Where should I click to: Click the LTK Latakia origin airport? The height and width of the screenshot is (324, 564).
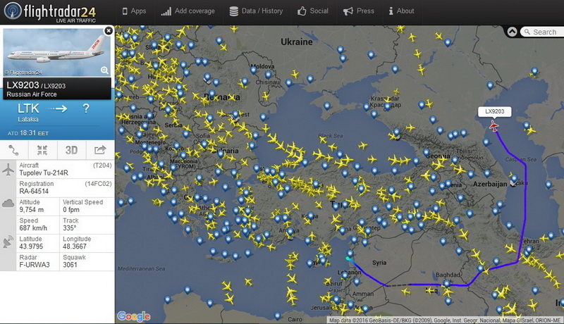pyautogui.click(x=28, y=112)
